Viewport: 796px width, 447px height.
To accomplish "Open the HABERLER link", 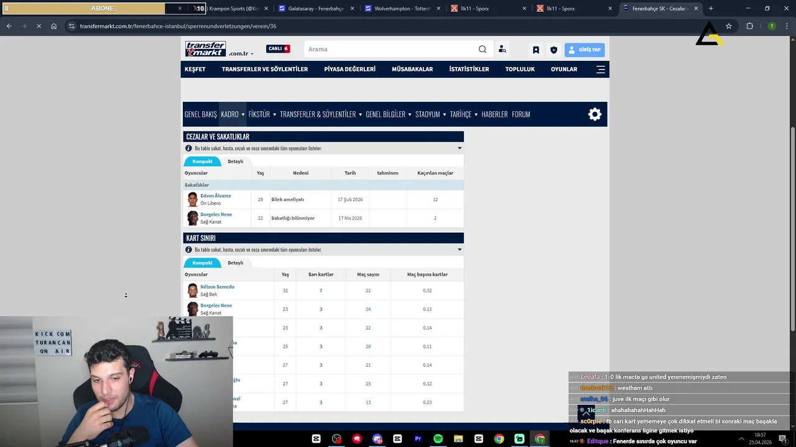I will point(494,114).
